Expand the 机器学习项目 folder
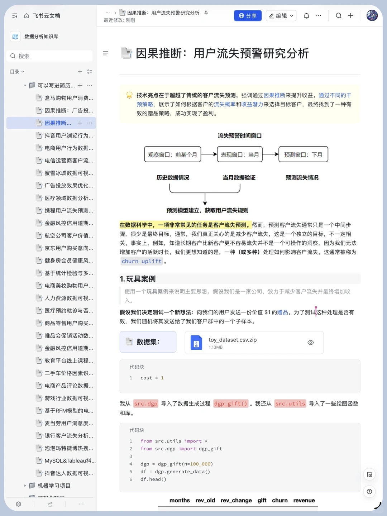 pyautogui.click(x=25, y=486)
